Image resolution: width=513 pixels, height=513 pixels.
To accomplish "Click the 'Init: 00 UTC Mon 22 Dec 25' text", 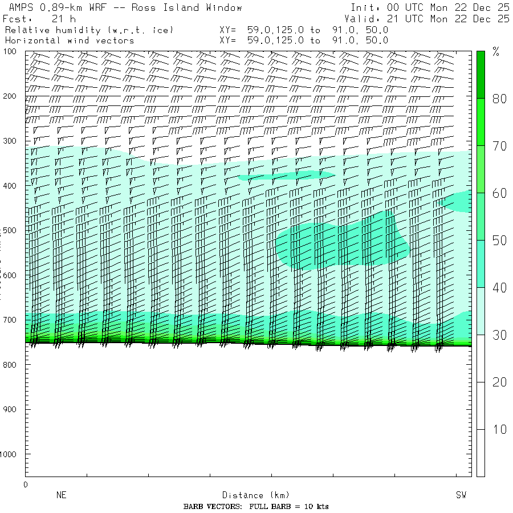I will 430,7.
